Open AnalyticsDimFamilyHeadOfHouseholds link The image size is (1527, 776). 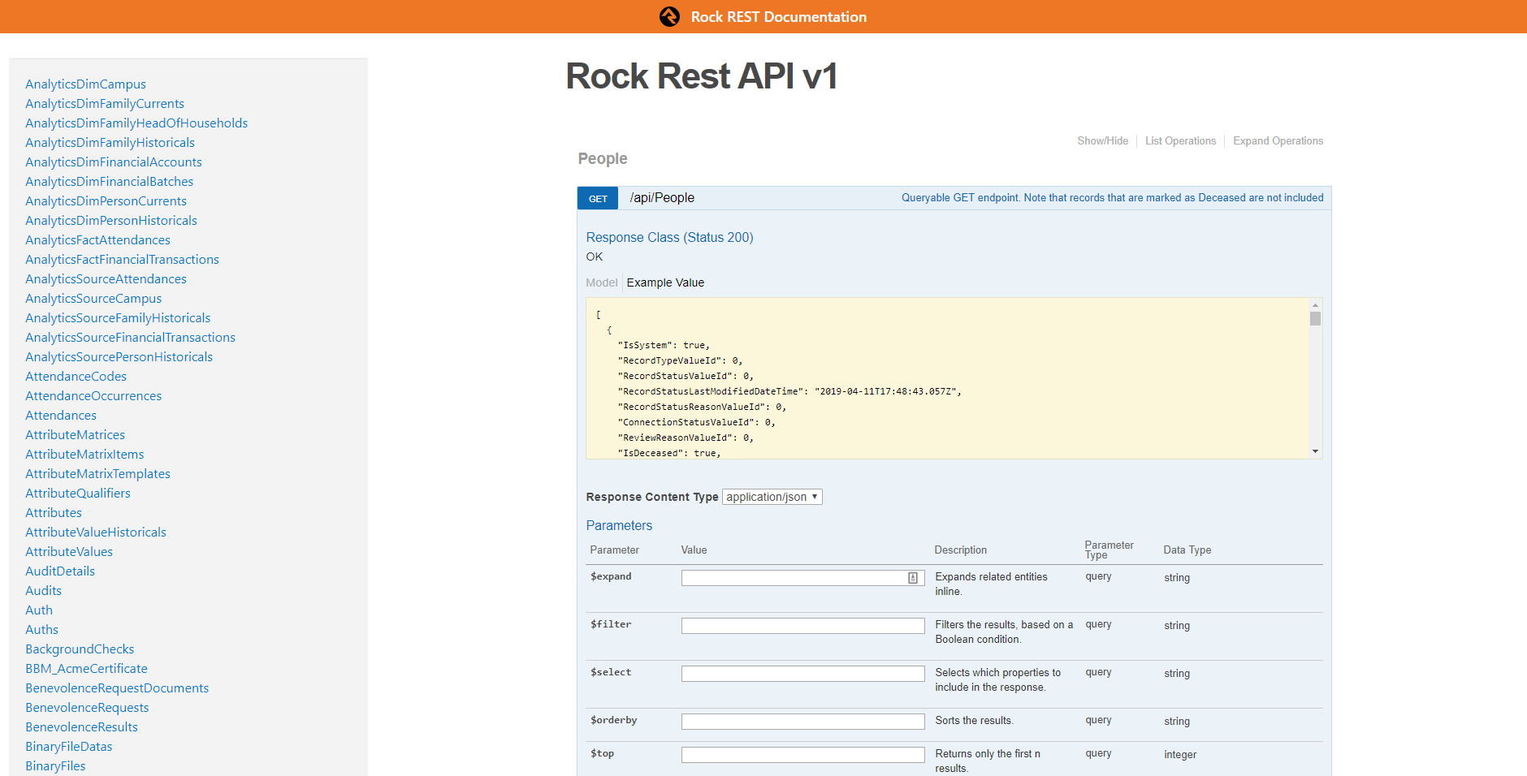coord(136,123)
